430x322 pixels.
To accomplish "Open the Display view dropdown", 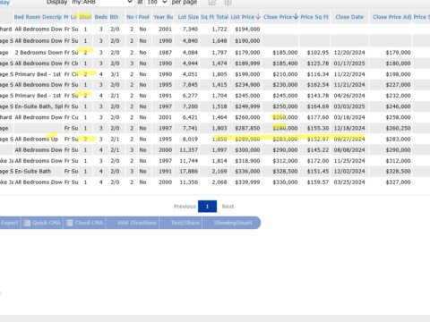I will coord(102,3).
